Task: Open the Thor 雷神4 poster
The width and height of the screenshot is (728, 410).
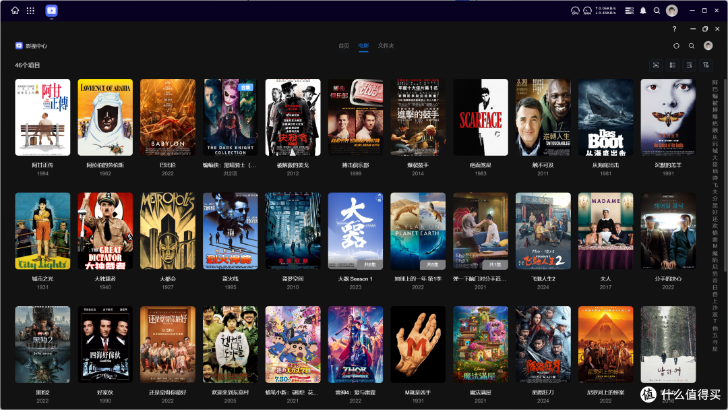Action: click(356, 345)
